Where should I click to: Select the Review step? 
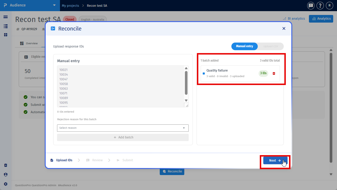(x=94, y=160)
